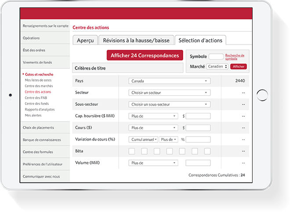Open Mes listes de cotes
Screen dimensions: 290x212
coord(38,80)
